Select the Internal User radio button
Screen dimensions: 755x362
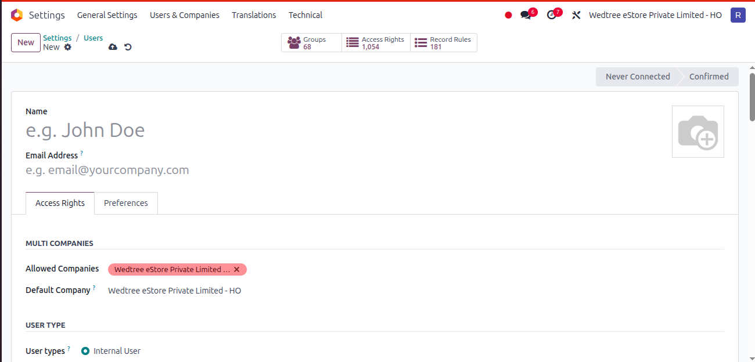click(85, 351)
